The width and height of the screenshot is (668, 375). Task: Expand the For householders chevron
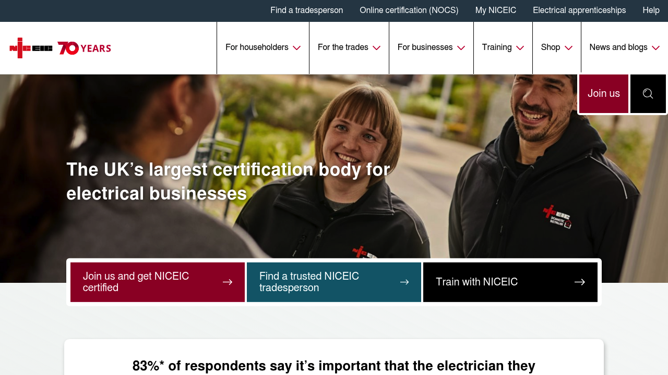297,48
